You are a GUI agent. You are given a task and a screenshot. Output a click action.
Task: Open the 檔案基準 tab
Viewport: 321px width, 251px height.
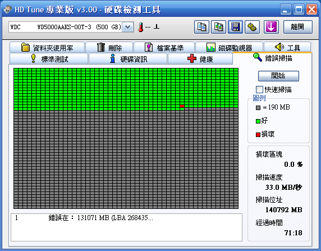point(164,48)
